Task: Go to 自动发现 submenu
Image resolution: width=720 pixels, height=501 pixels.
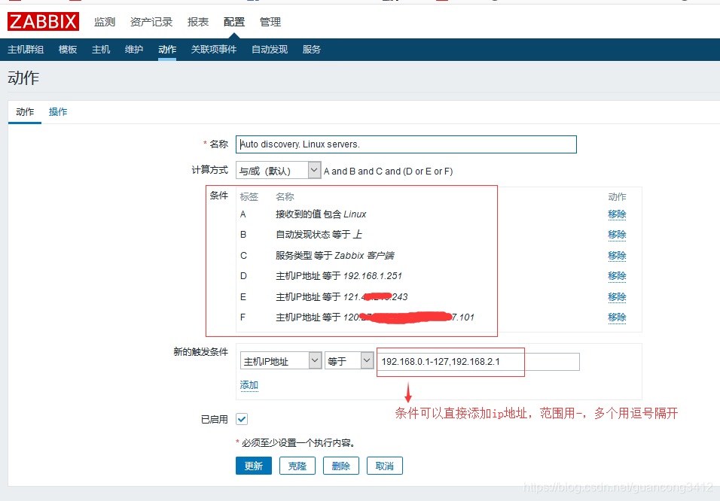Action: 270,50
